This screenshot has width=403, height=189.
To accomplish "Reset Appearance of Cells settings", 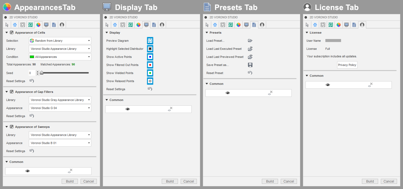I will [32, 81].
